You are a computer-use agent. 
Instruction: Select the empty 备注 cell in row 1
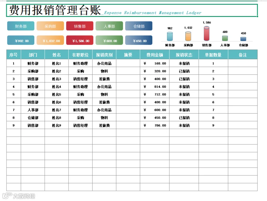[x=243, y=63]
